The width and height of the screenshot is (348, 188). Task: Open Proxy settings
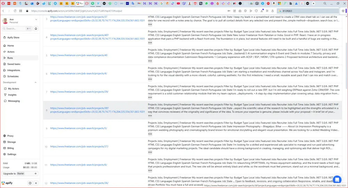tap(10, 136)
